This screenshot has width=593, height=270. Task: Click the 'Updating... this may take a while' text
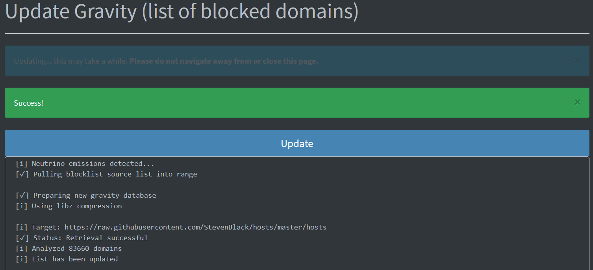tap(71, 61)
